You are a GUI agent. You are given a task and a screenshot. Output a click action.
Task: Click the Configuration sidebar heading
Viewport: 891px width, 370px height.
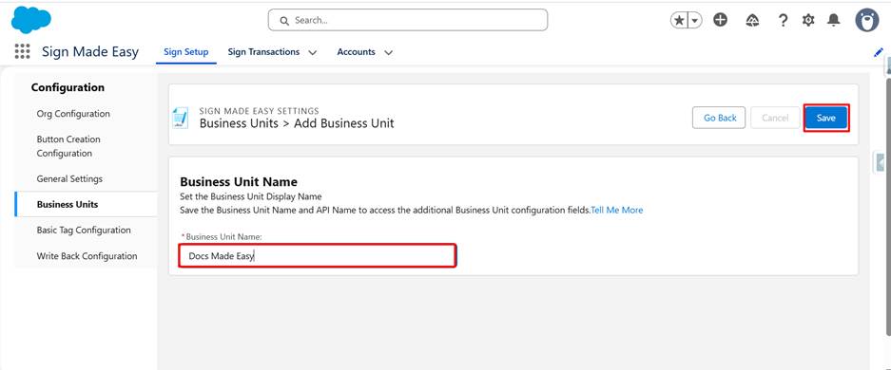68,88
